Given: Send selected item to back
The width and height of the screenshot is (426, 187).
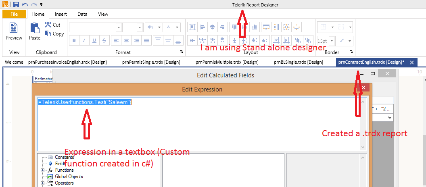Looking at the screenshot, I should point(308,40).
